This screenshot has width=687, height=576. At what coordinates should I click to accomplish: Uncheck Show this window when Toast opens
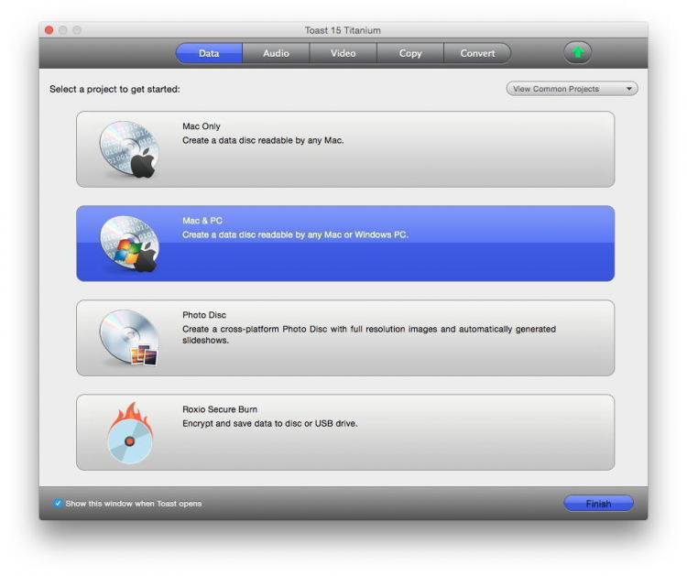click(58, 504)
